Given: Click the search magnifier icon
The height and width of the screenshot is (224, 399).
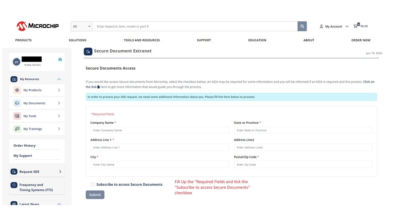Looking at the screenshot, I should (x=302, y=26).
